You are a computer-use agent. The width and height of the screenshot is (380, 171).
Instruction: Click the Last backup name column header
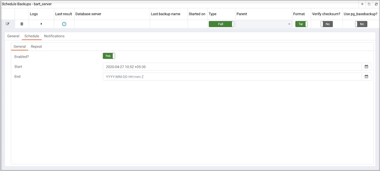tap(165, 14)
